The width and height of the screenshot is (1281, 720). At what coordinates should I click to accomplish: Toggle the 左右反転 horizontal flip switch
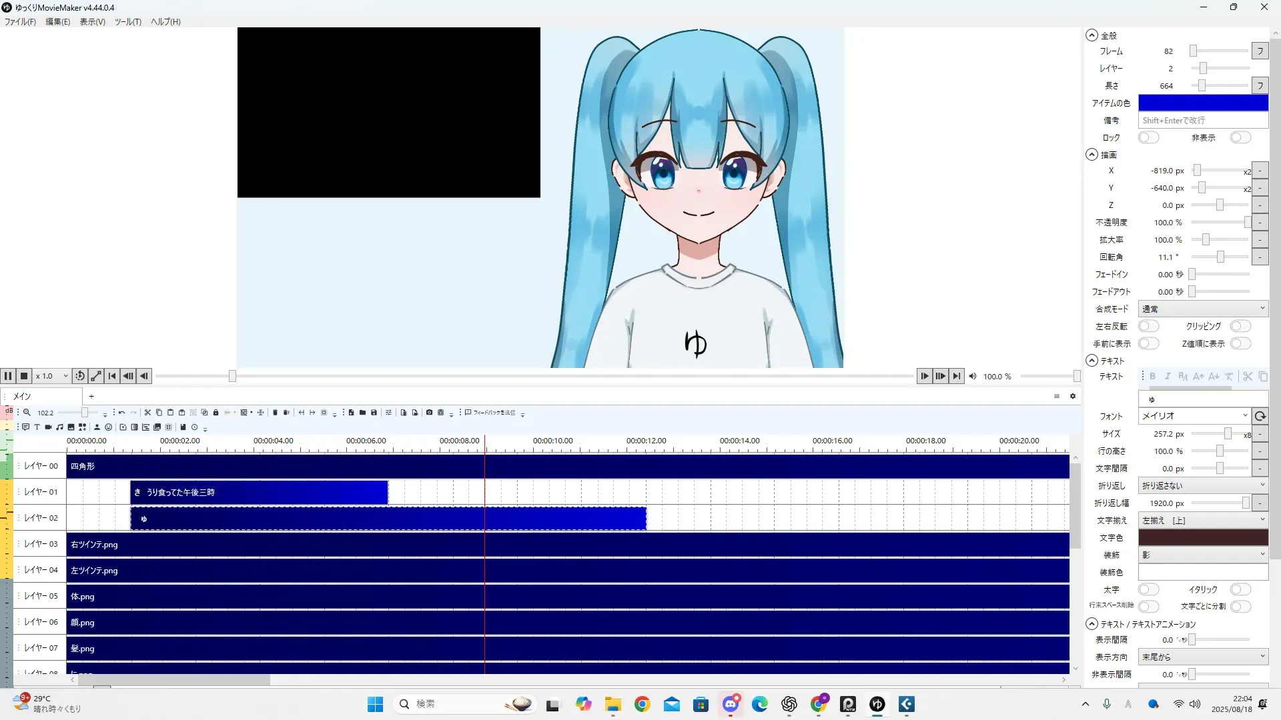pos(1148,327)
